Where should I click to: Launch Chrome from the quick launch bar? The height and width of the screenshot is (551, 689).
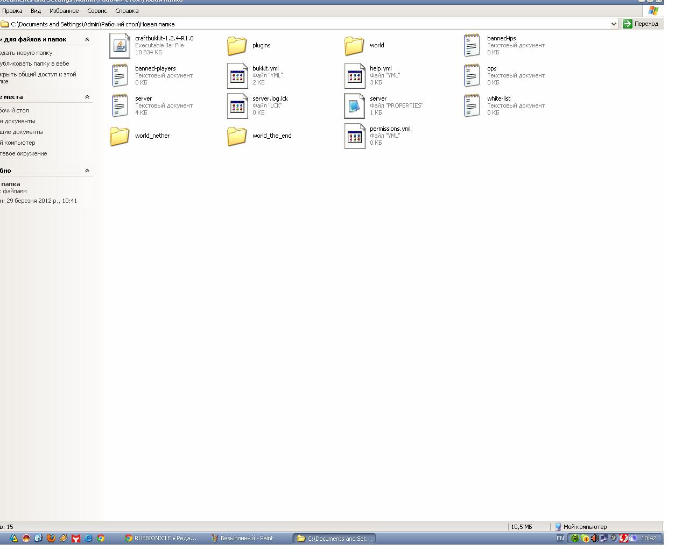(x=101, y=538)
